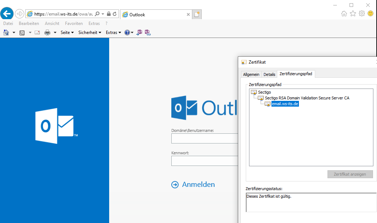Click the intermediate CA certificate icon

coord(261,98)
